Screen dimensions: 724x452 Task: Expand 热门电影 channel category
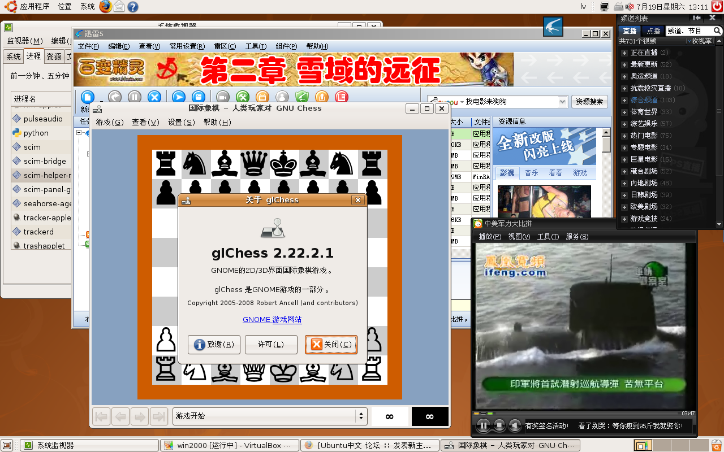pyautogui.click(x=624, y=136)
